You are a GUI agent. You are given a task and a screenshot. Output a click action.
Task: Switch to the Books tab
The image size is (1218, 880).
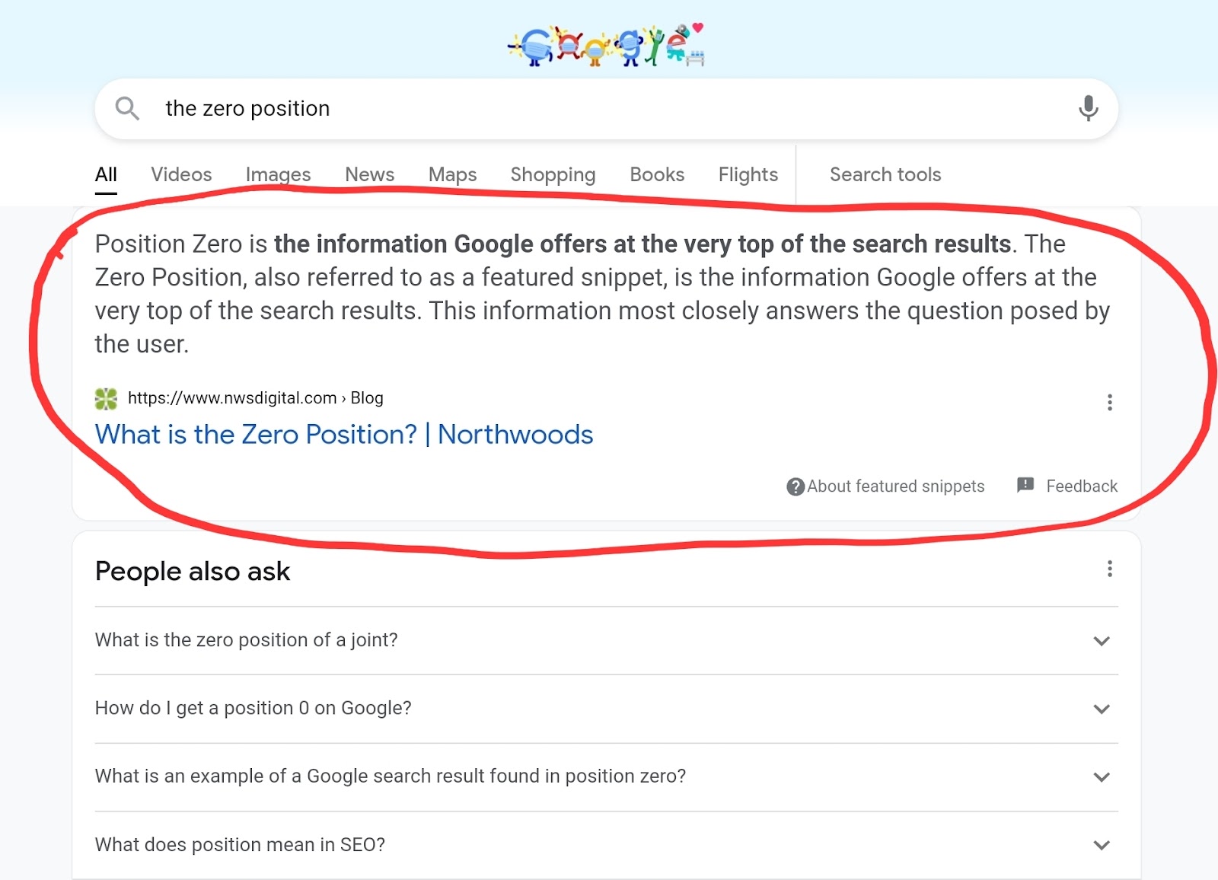(x=657, y=175)
